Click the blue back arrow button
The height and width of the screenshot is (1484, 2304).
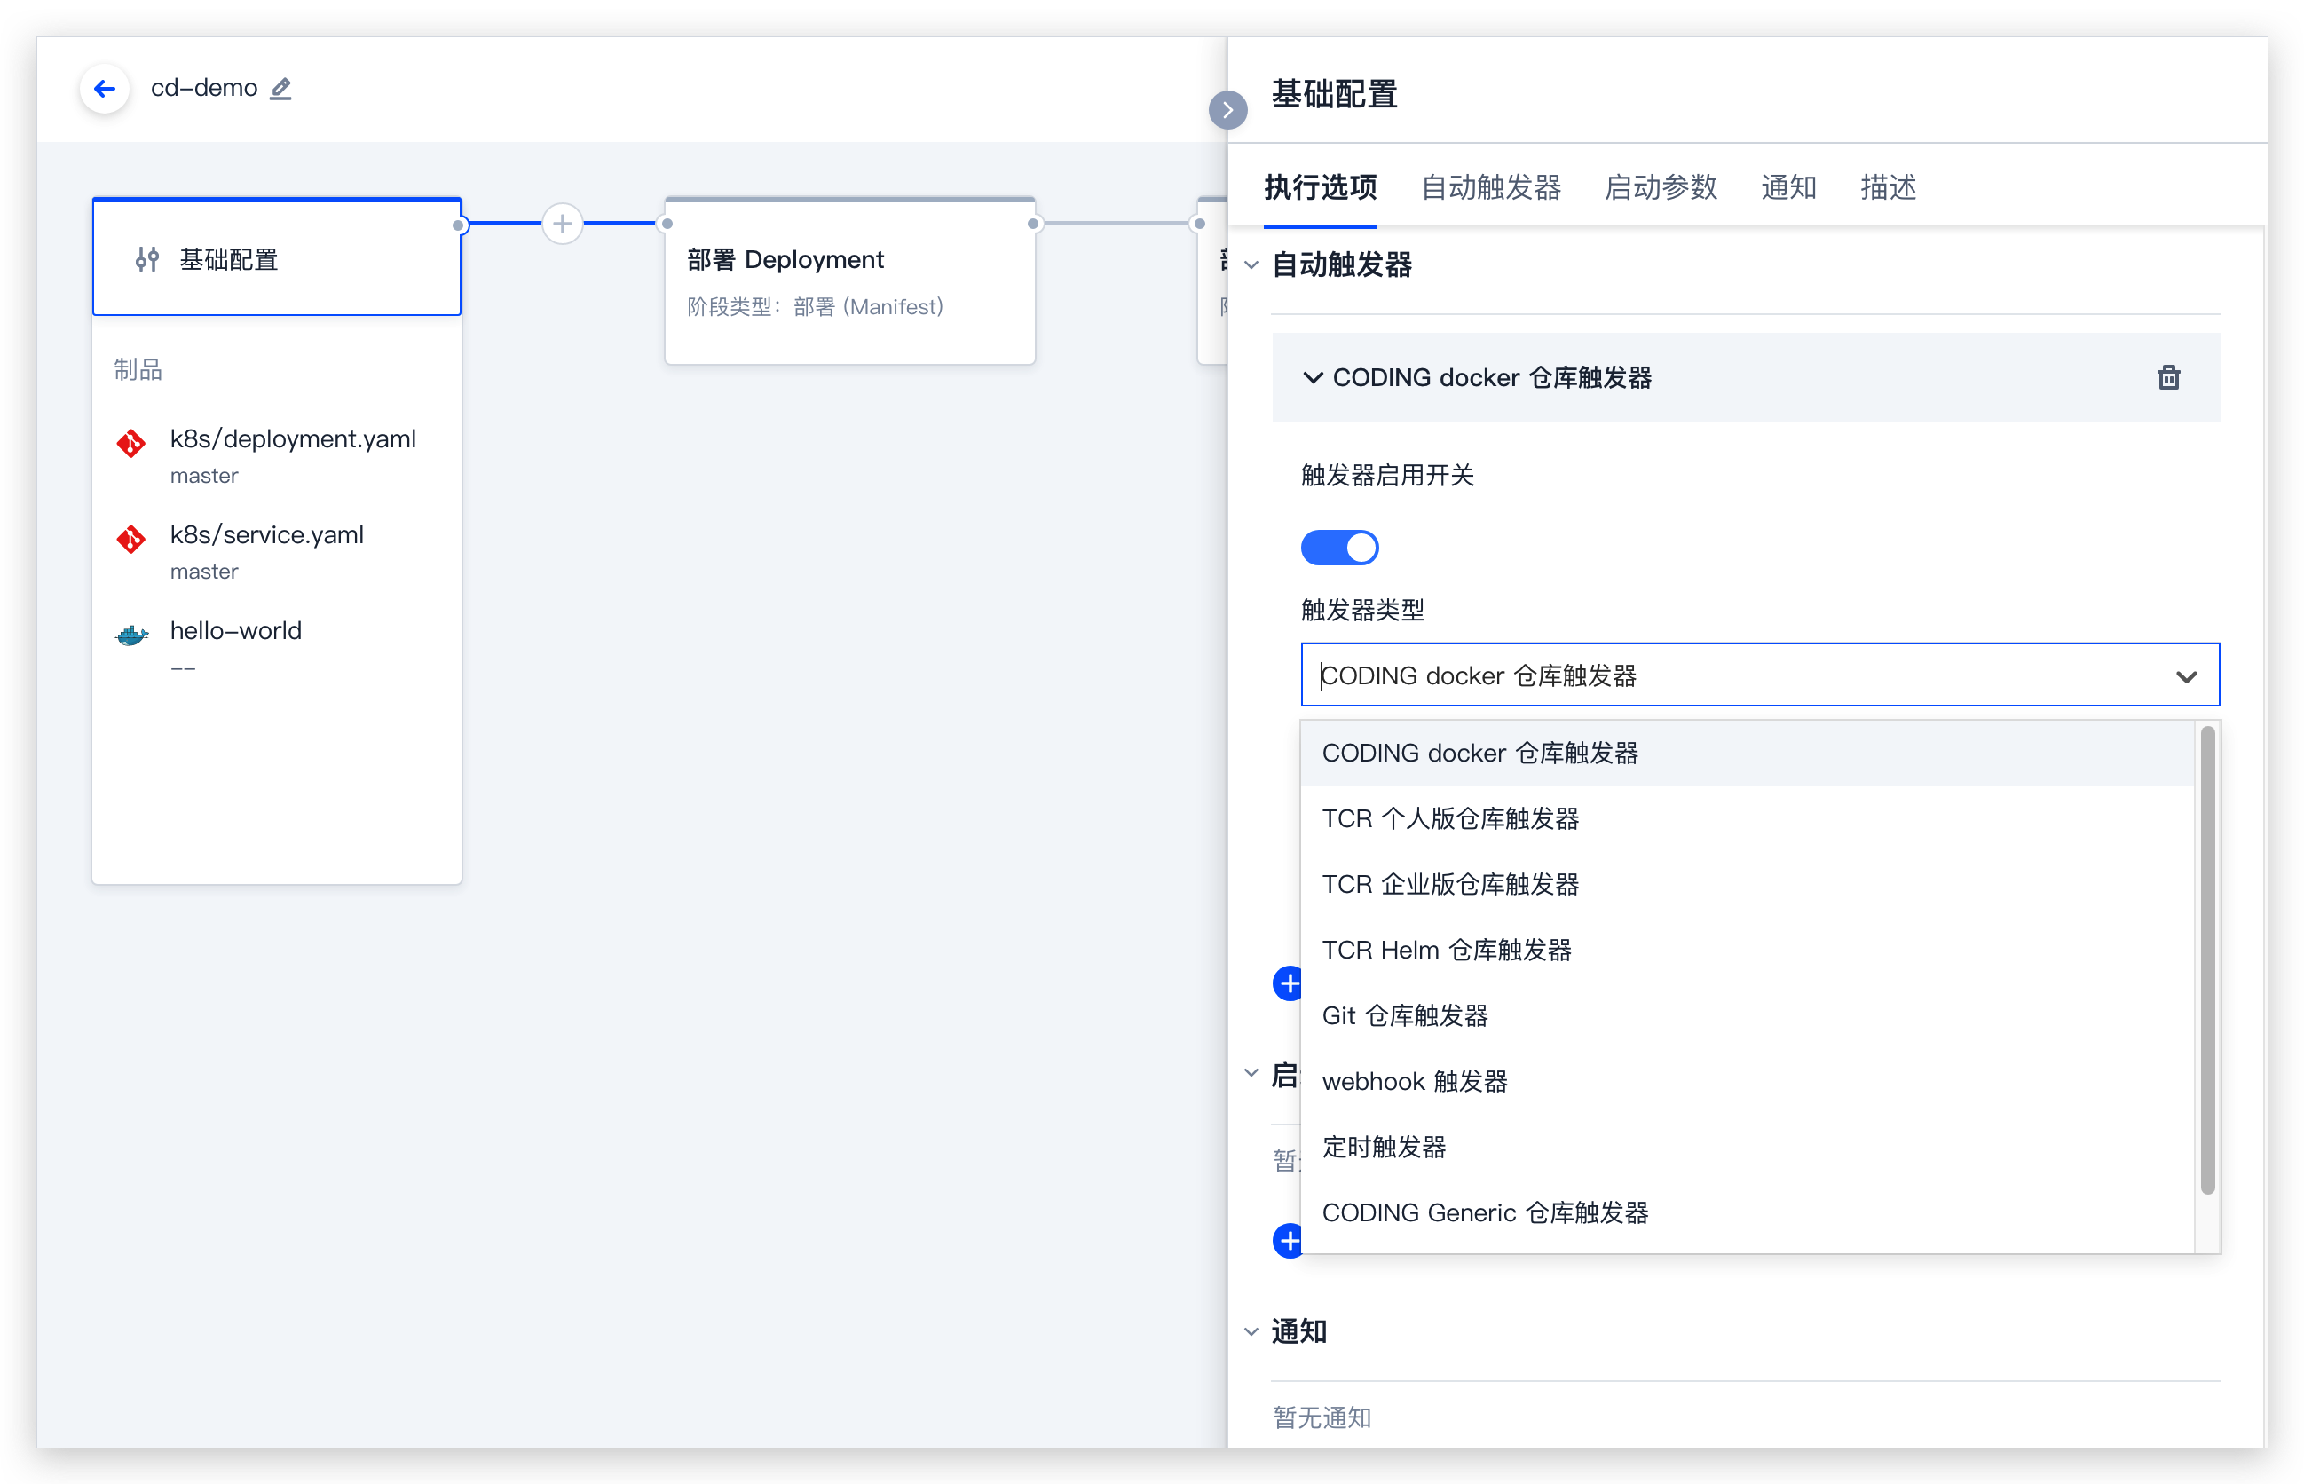click(104, 89)
